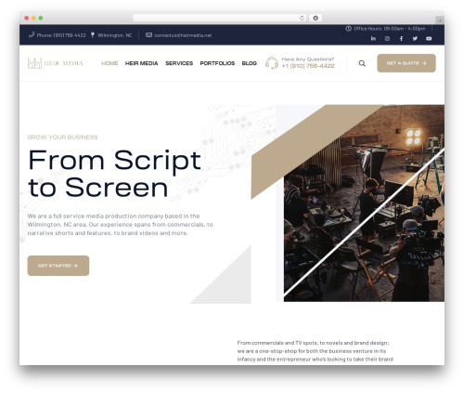Image resolution: width=464 pixels, height=393 pixels.
Task: Click the Office Hours text
Action: coord(390,29)
